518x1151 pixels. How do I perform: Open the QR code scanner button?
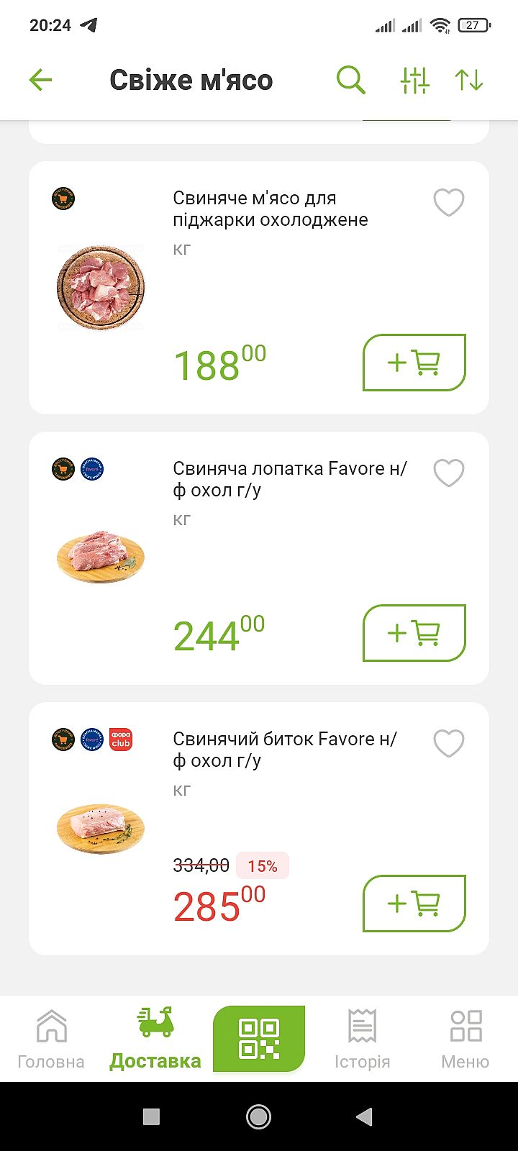[x=259, y=1039]
